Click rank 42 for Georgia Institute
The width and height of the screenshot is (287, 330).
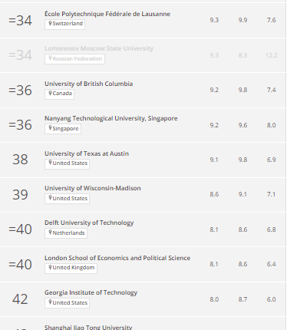(x=20, y=299)
